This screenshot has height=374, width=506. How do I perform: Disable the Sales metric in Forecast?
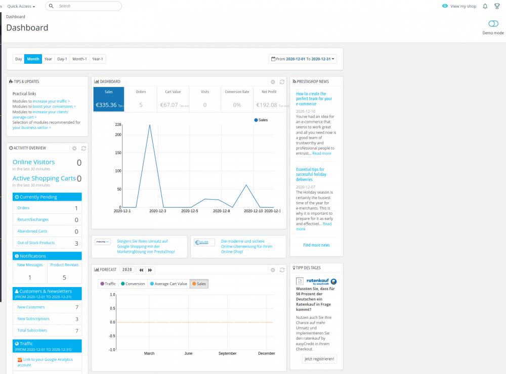click(198, 284)
